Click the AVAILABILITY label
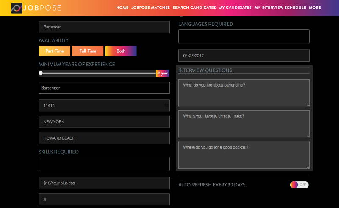The image size is (339, 208). (x=54, y=40)
